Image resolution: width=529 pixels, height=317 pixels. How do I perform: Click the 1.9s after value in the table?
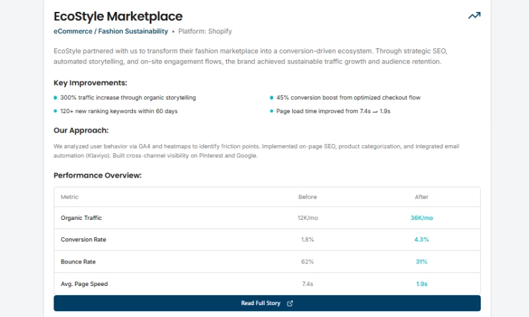point(421,284)
